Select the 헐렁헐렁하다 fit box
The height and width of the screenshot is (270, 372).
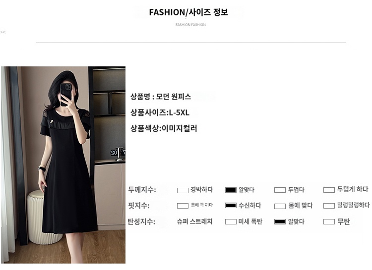(x=329, y=206)
